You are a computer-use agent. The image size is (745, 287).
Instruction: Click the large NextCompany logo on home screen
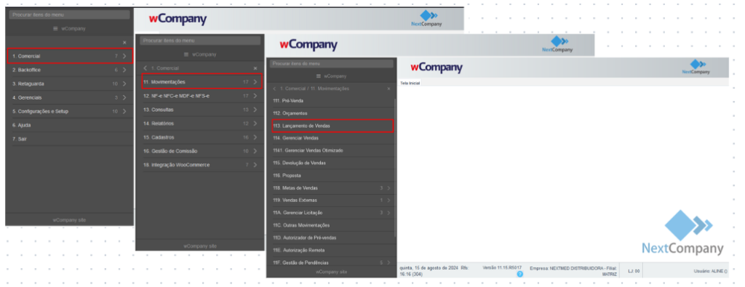(682, 233)
